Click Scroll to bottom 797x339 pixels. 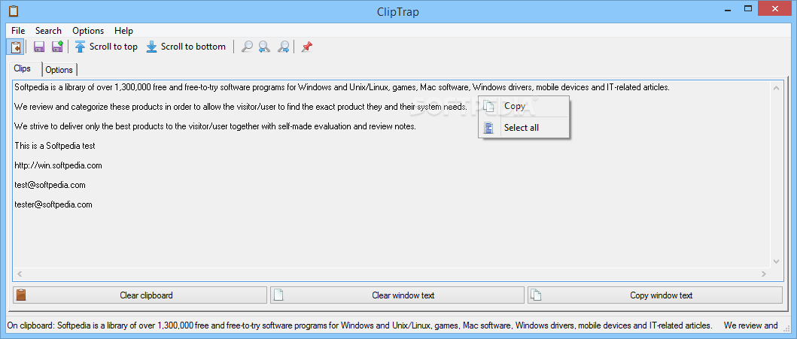coord(186,47)
